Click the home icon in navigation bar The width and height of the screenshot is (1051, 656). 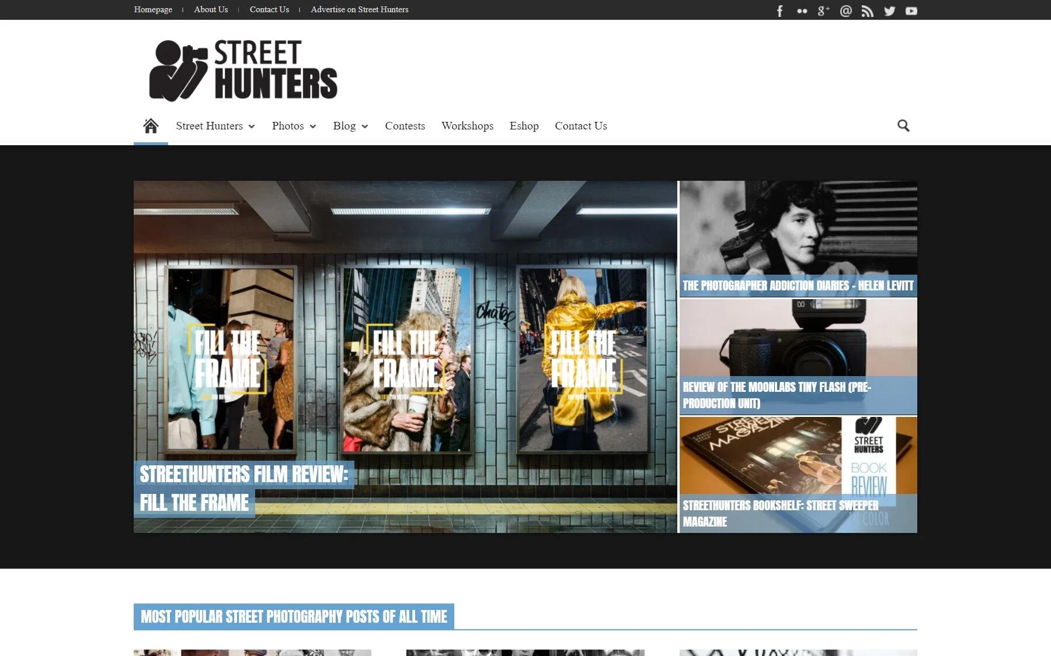point(151,125)
